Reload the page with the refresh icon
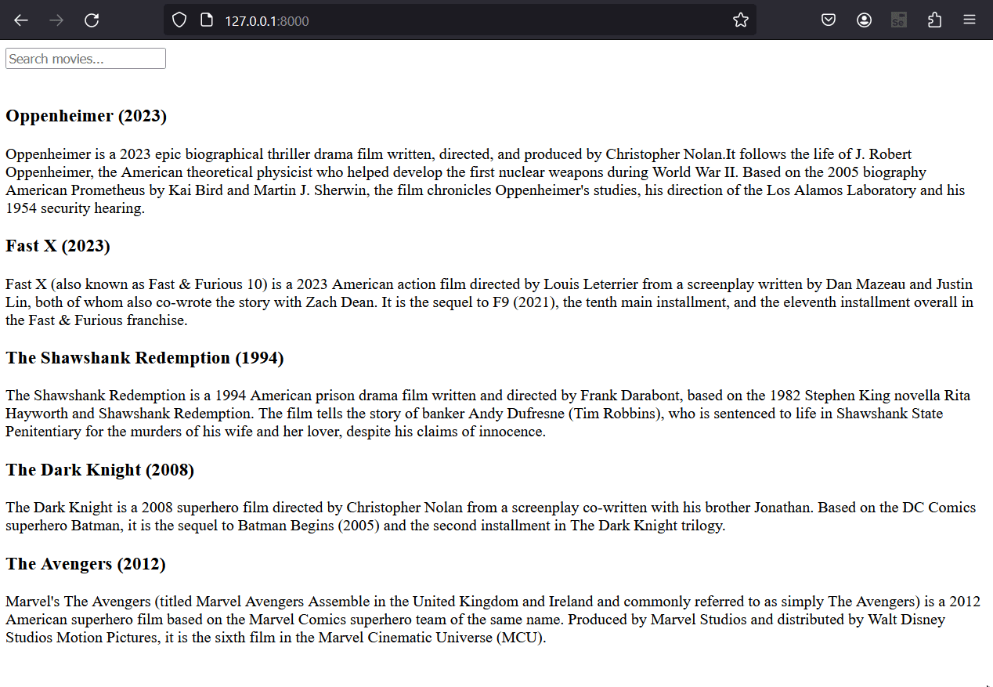The width and height of the screenshot is (993, 687). pyautogui.click(x=92, y=20)
